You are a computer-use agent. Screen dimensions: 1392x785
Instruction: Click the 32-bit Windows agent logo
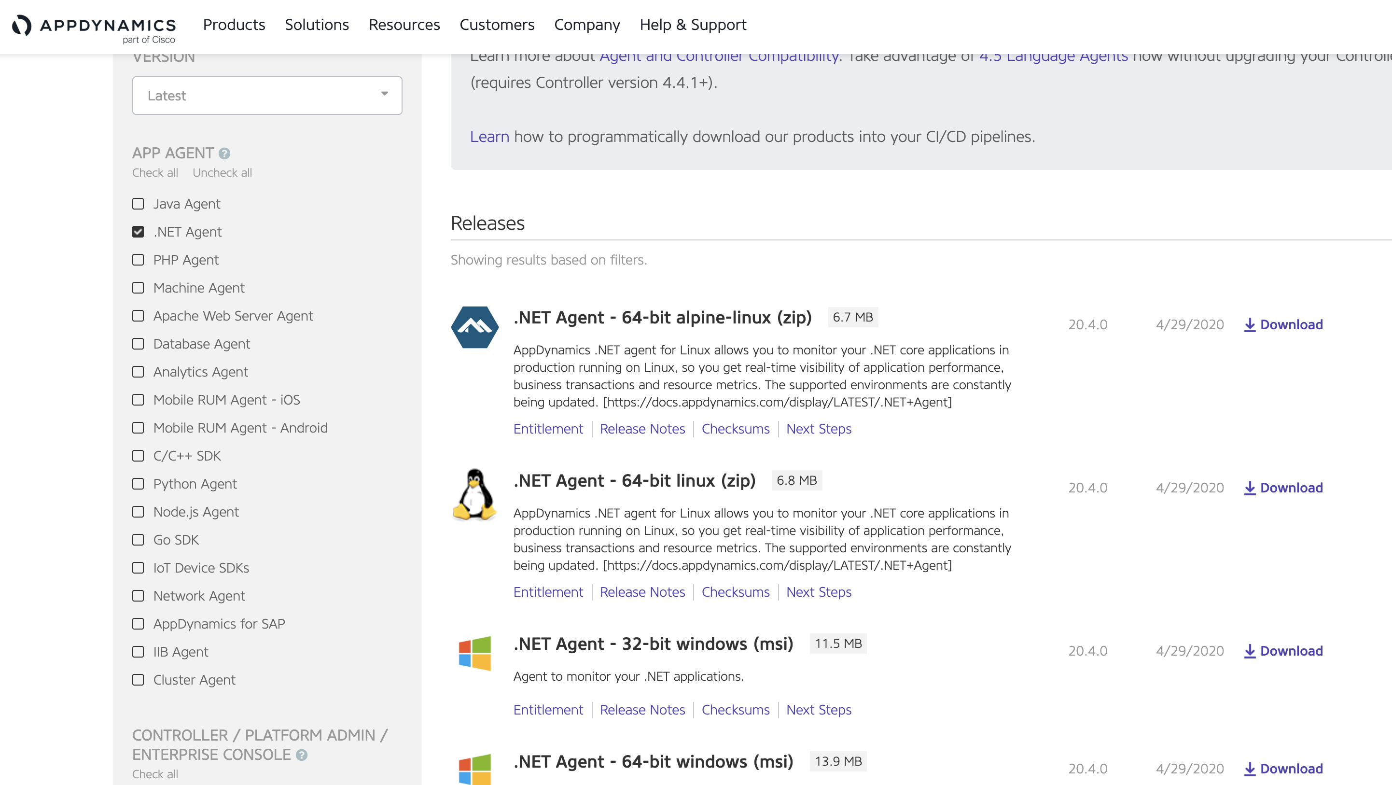pos(474,653)
